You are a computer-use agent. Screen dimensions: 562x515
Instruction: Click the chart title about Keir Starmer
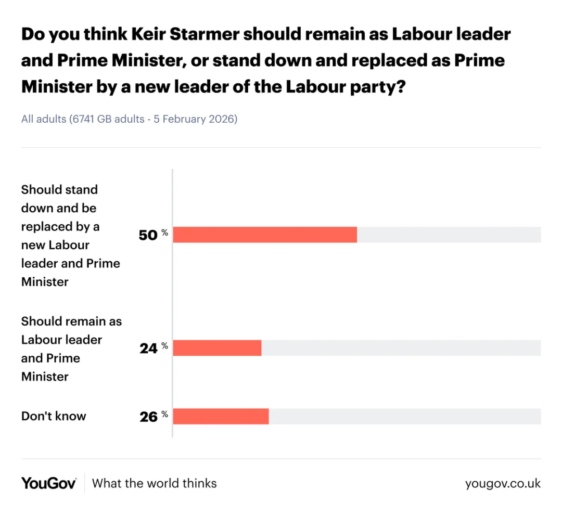click(x=265, y=61)
